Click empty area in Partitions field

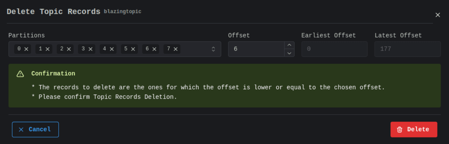point(194,49)
